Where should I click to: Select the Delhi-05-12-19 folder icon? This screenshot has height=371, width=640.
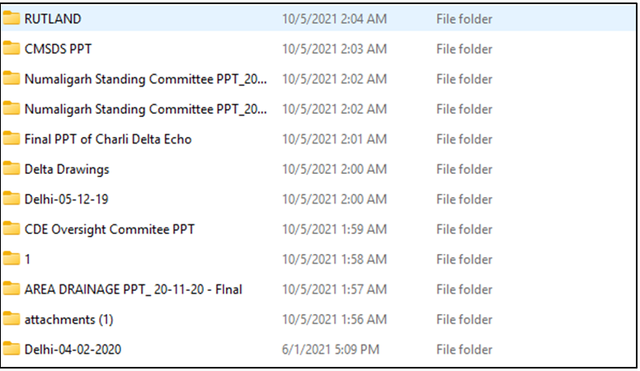[x=12, y=199]
